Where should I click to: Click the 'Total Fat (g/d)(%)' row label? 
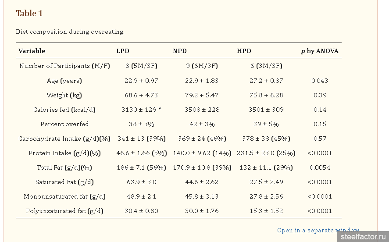point(64,167)
